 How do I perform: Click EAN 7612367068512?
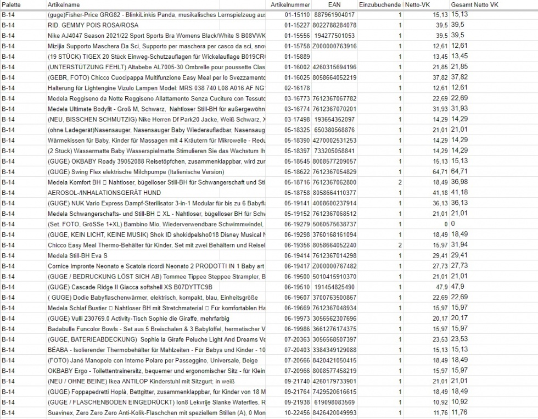[x=334, y=214]
